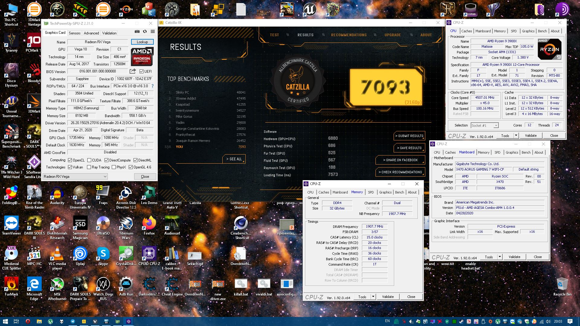Switch to Advanced tab in GPU-Z
Screen dimensions: 580x326
coord(91,33)
